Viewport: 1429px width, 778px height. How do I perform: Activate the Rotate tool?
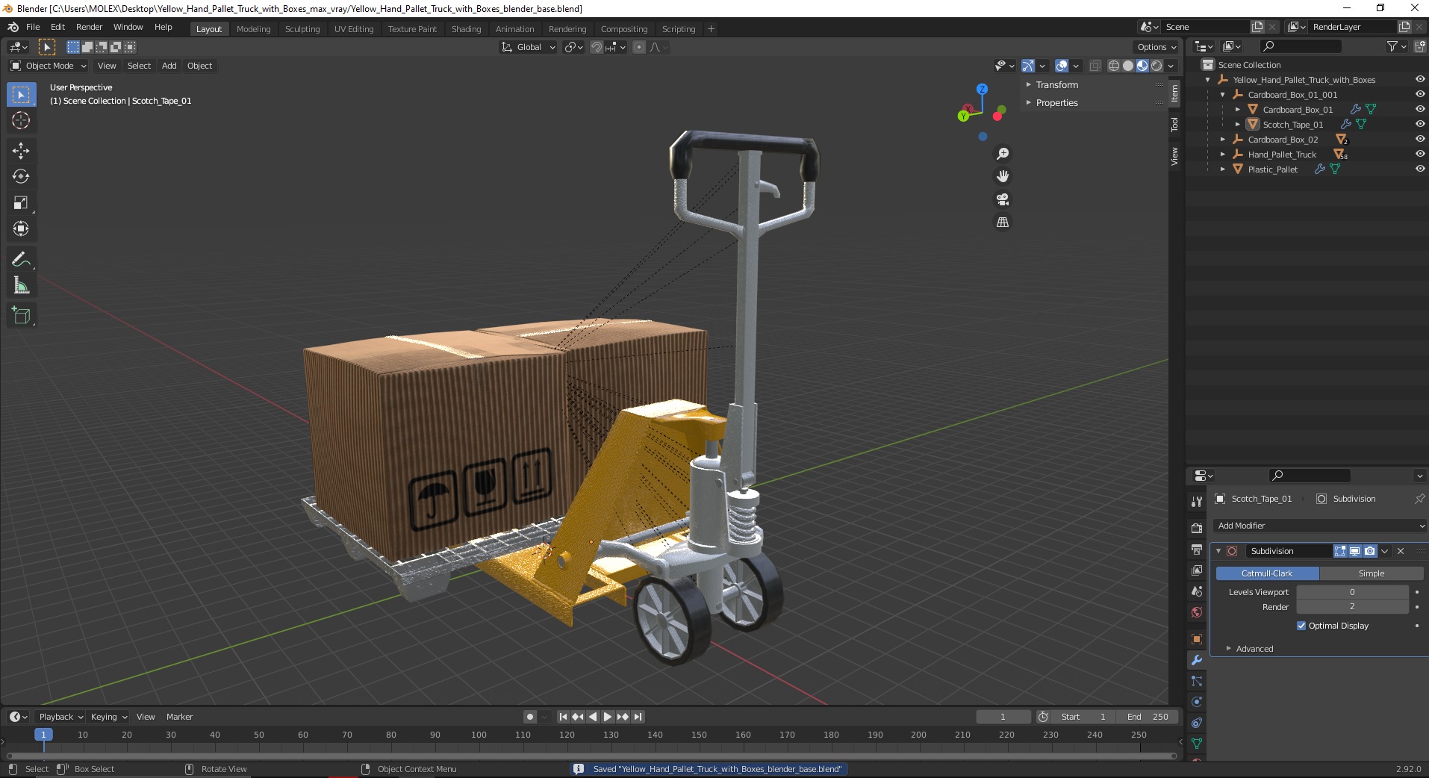21,177
